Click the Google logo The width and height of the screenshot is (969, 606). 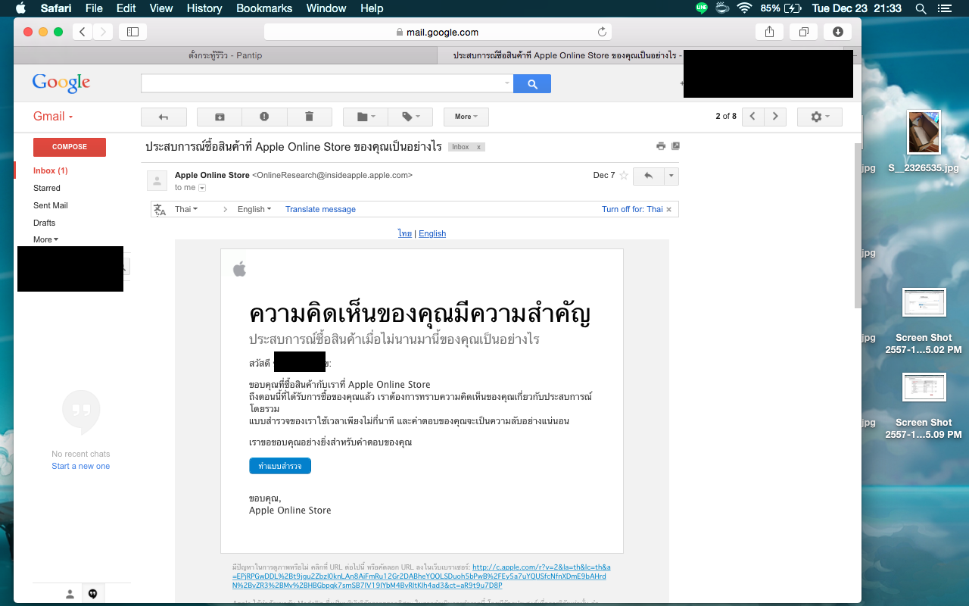61,83
